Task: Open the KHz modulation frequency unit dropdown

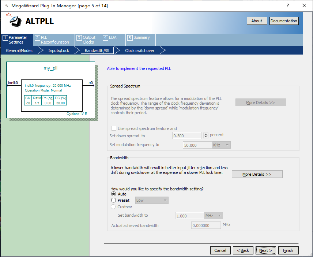Action: pos(221,145)
